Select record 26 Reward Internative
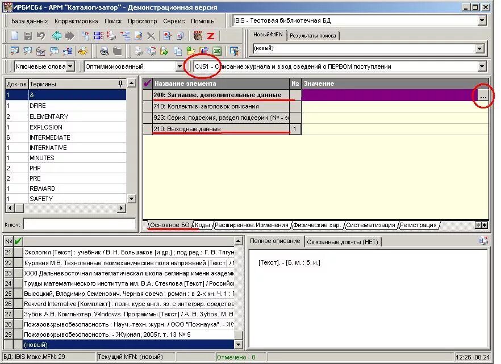 pos(129,304)
